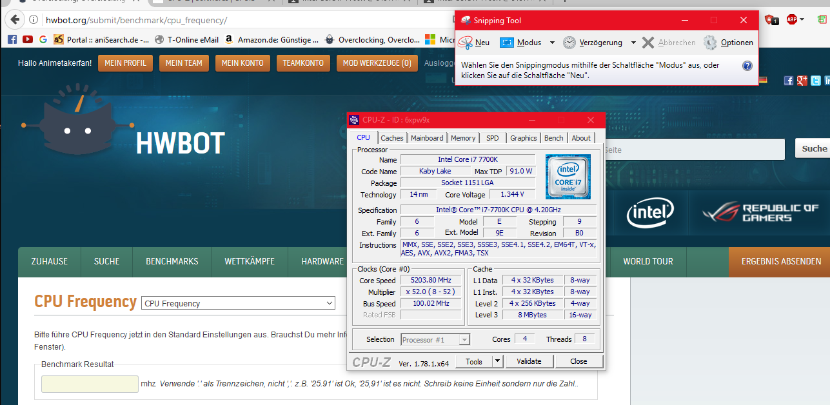Click the Validate button in CPU-Z

pyautogui.click(x=529, y=361)
